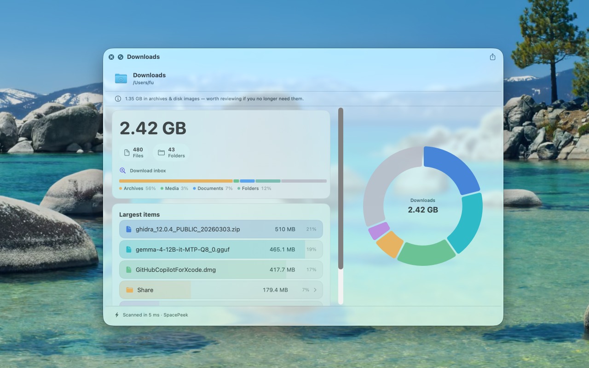Click the teal Folders segment of the usage bar

tap(268, 181)
